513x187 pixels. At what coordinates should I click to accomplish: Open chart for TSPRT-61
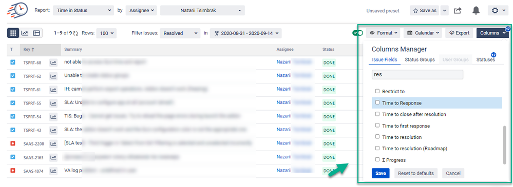53,90
